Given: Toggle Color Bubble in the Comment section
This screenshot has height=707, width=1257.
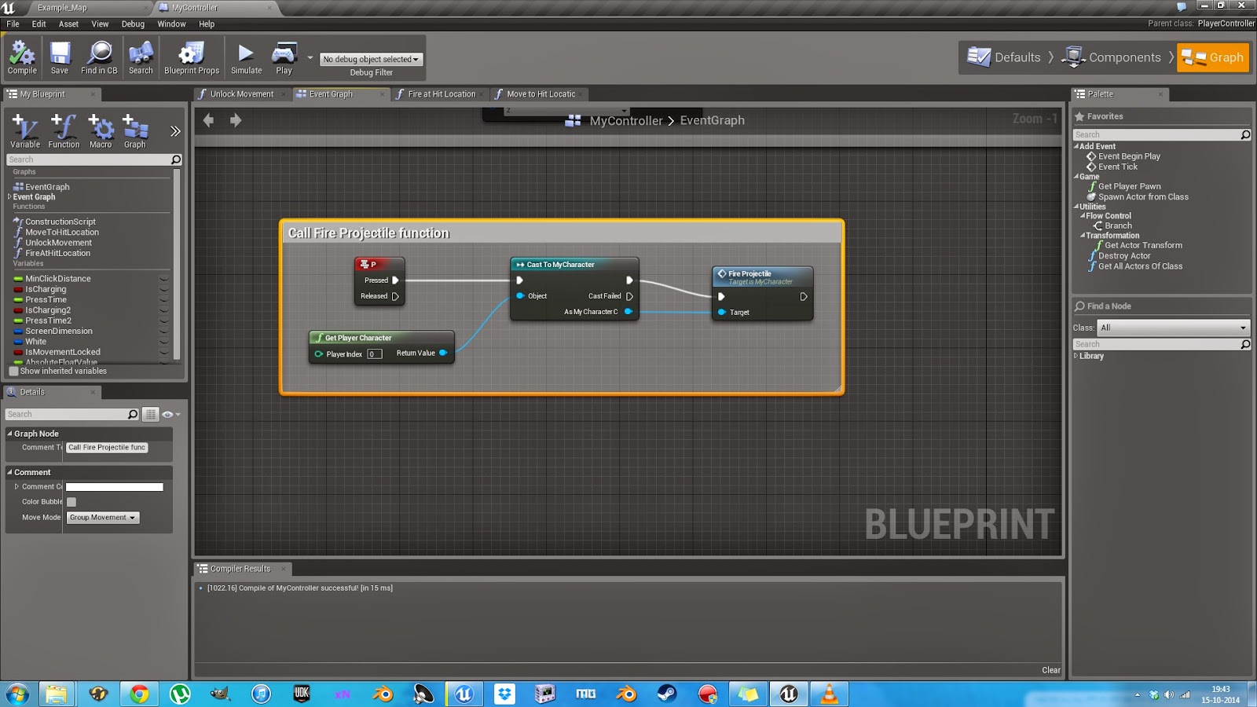Looking at the screenshot, I should point(71,501).
